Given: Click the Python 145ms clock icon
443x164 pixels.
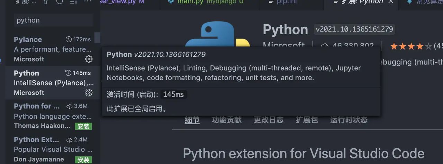Looking at the screenshot, I should (69, 73).
